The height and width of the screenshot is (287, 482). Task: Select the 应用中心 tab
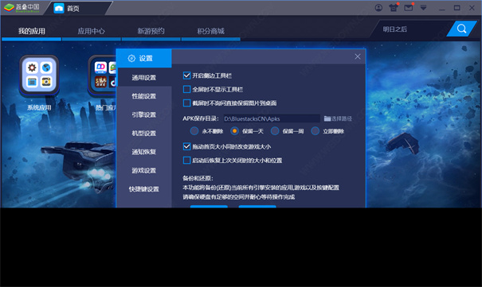click(92, 31)
